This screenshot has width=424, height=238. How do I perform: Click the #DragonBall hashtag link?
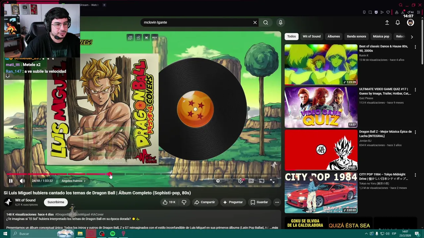63,215
